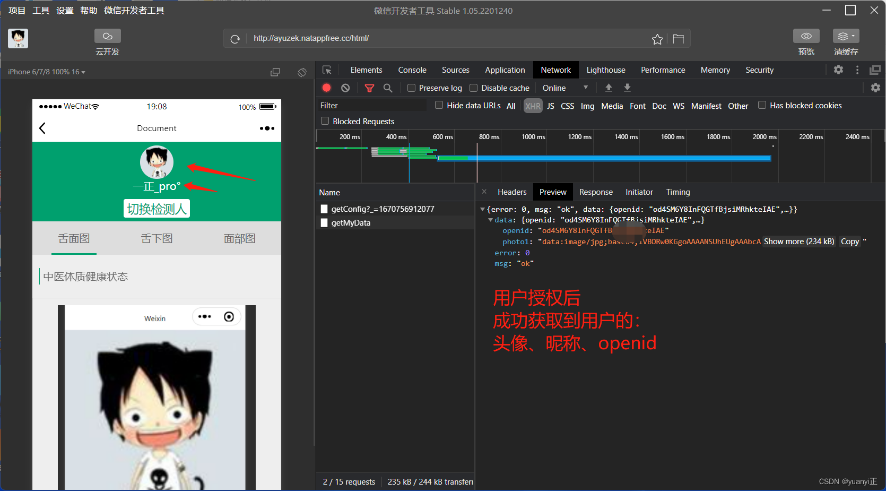Click the network Filter input field
This screenshot has width=886, height=491.
pos(371,106)
